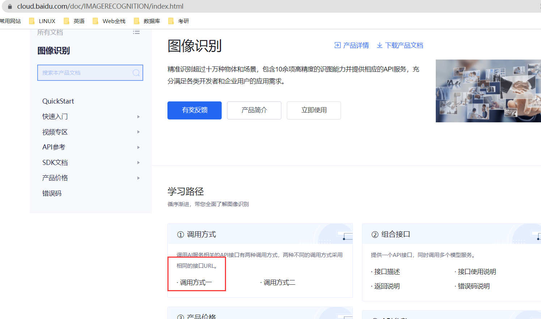Click the address bar URL
541x319 pixels.
coord(100,6)
